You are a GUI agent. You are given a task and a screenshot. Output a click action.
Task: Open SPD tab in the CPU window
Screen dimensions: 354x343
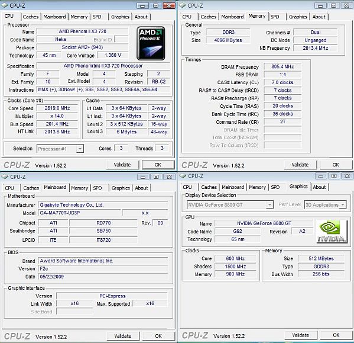click(x=97, y=17)
